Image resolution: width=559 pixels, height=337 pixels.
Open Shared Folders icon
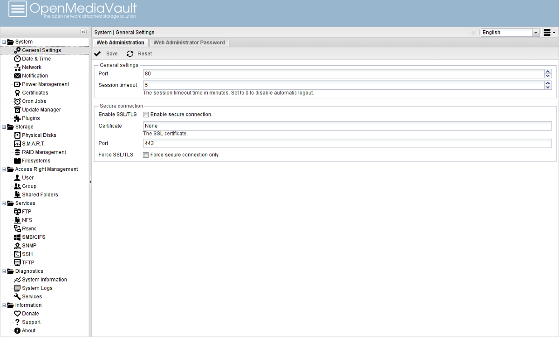pos(18,195)
